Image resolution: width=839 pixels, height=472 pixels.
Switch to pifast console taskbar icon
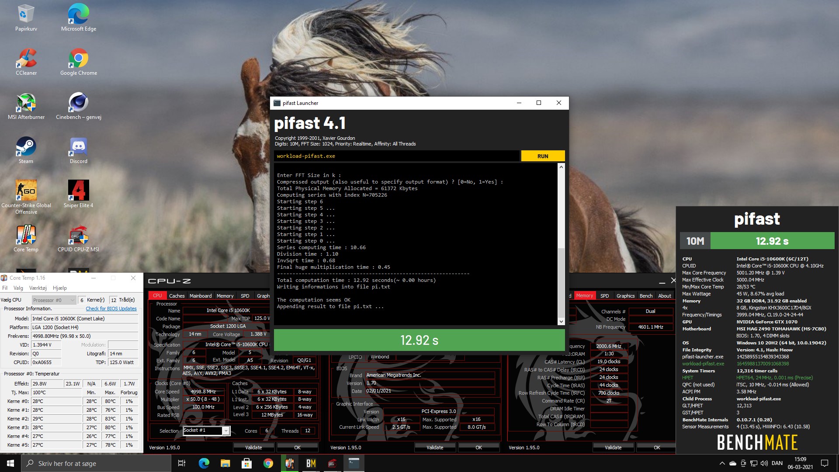(x=354, y=463)
